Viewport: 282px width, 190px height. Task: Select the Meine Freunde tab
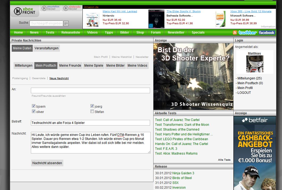tap(70, 66)
